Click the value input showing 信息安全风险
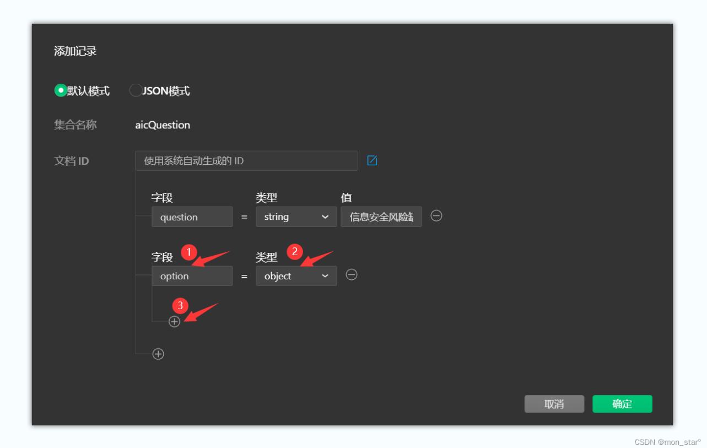Image resolution: width=707 pixels, height=448 pixels. [x=381, y=217]
